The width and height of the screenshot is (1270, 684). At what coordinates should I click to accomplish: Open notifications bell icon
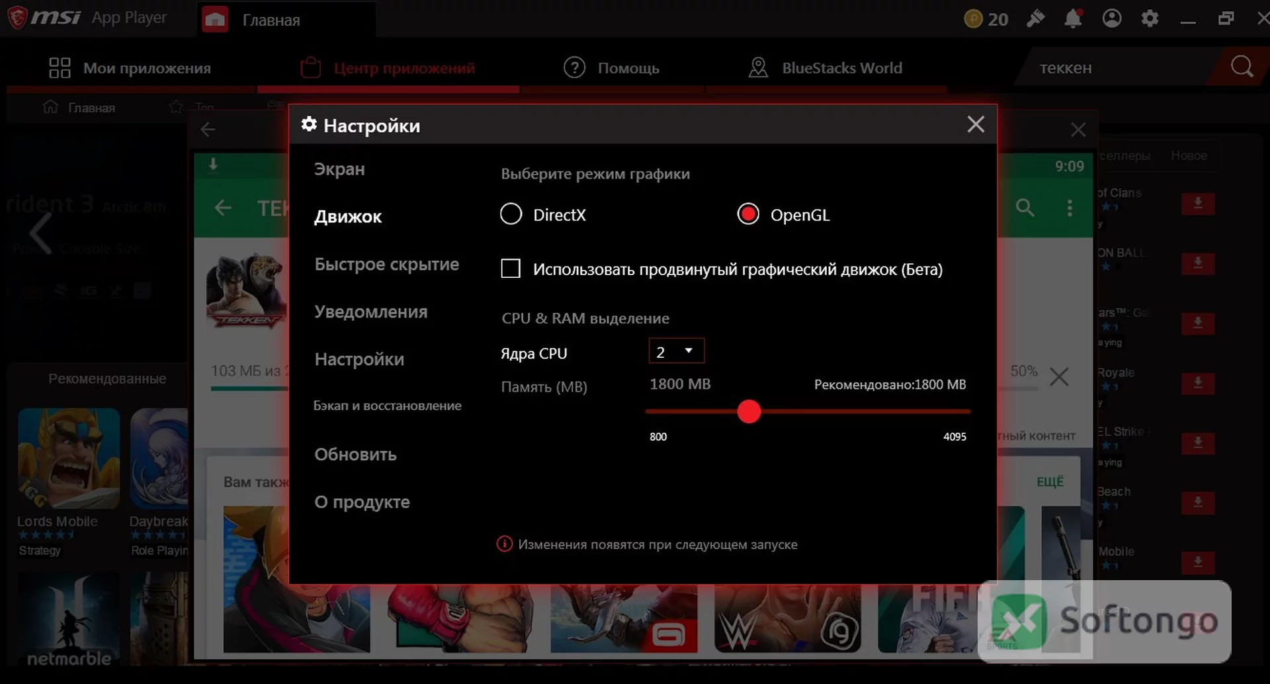click(1073, 19)
